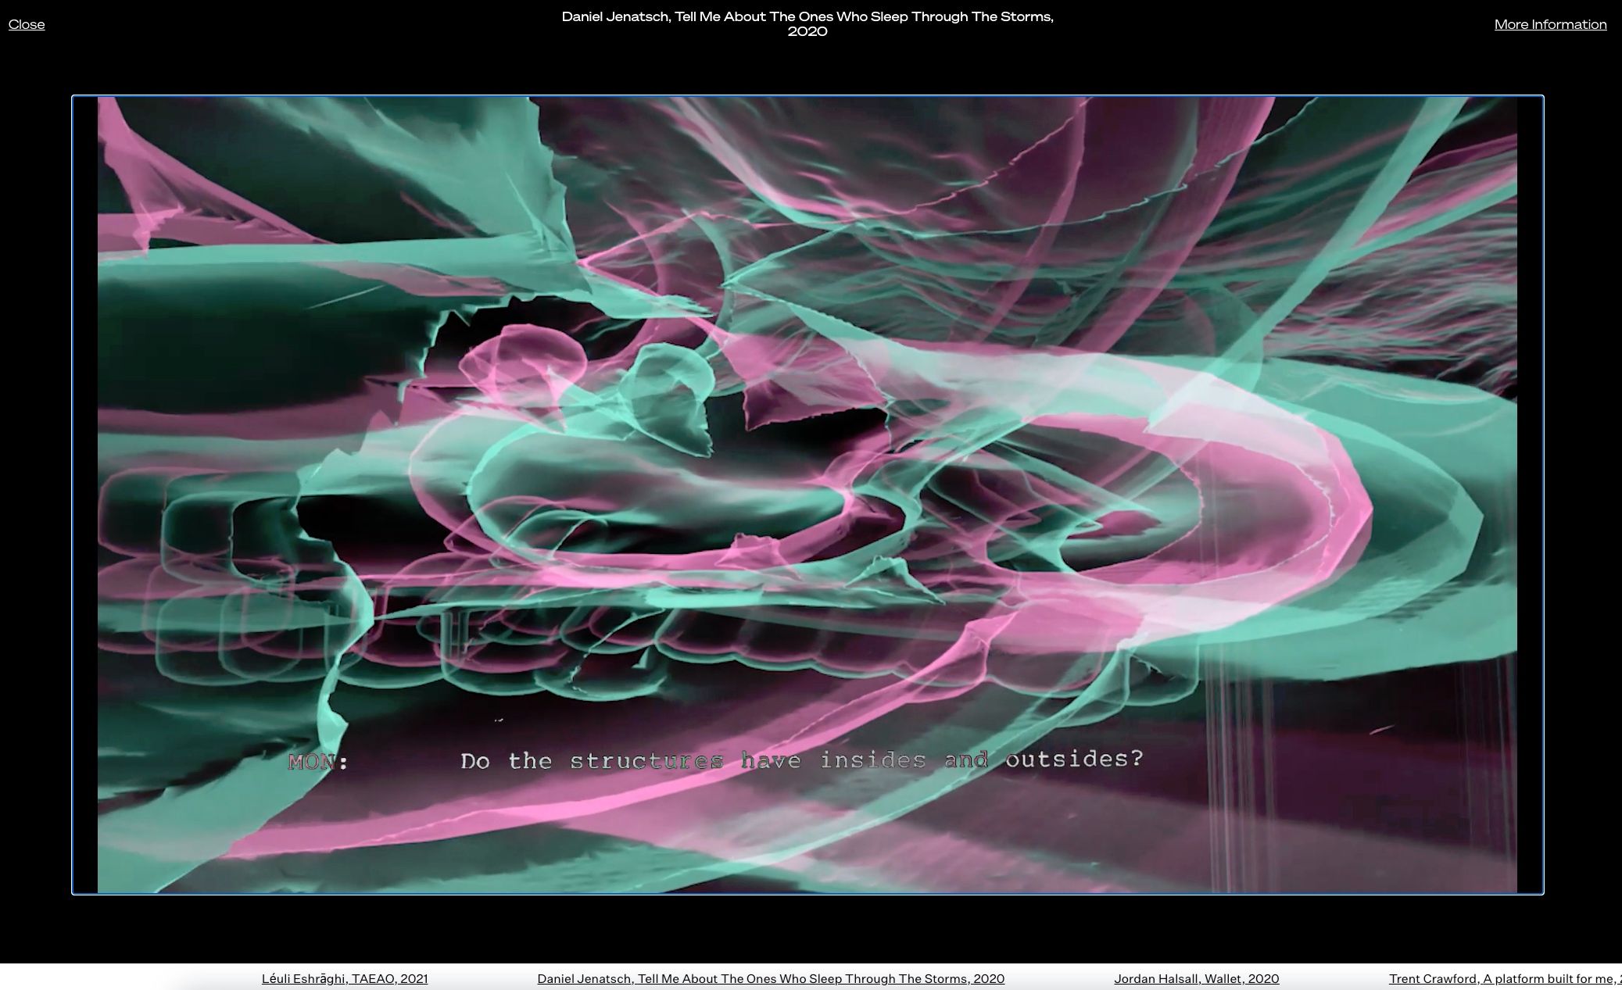Click the center of the video player
Image resolution: width=1622 pixels, height=990 pixels.
click(807, 495)
